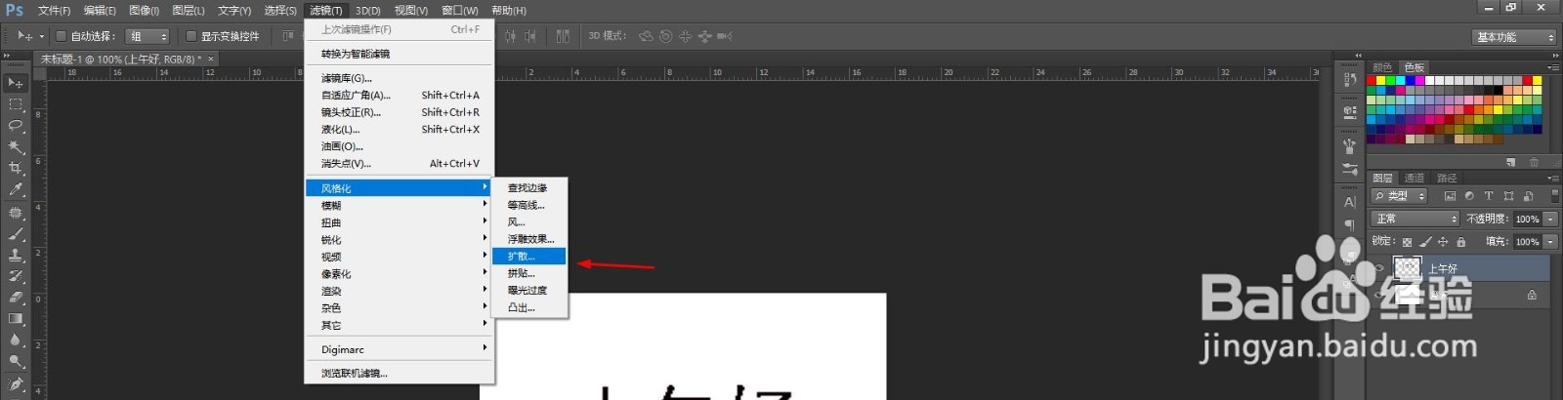Open the 基本功能 workspace dropdown
Screen dimensions: 1563x400
1514,37
